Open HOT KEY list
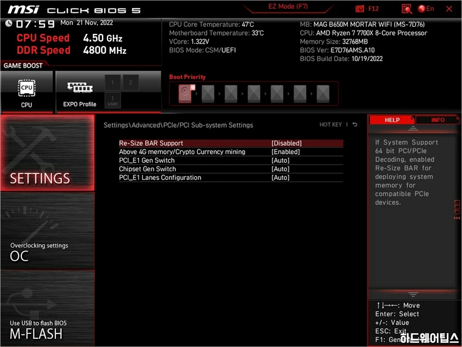 point(331,125)
